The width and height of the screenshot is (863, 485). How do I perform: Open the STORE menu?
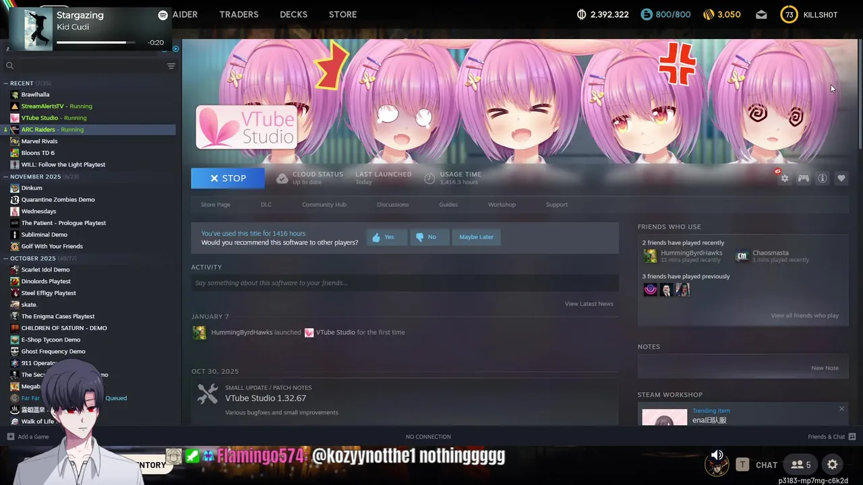pos(343,14)
